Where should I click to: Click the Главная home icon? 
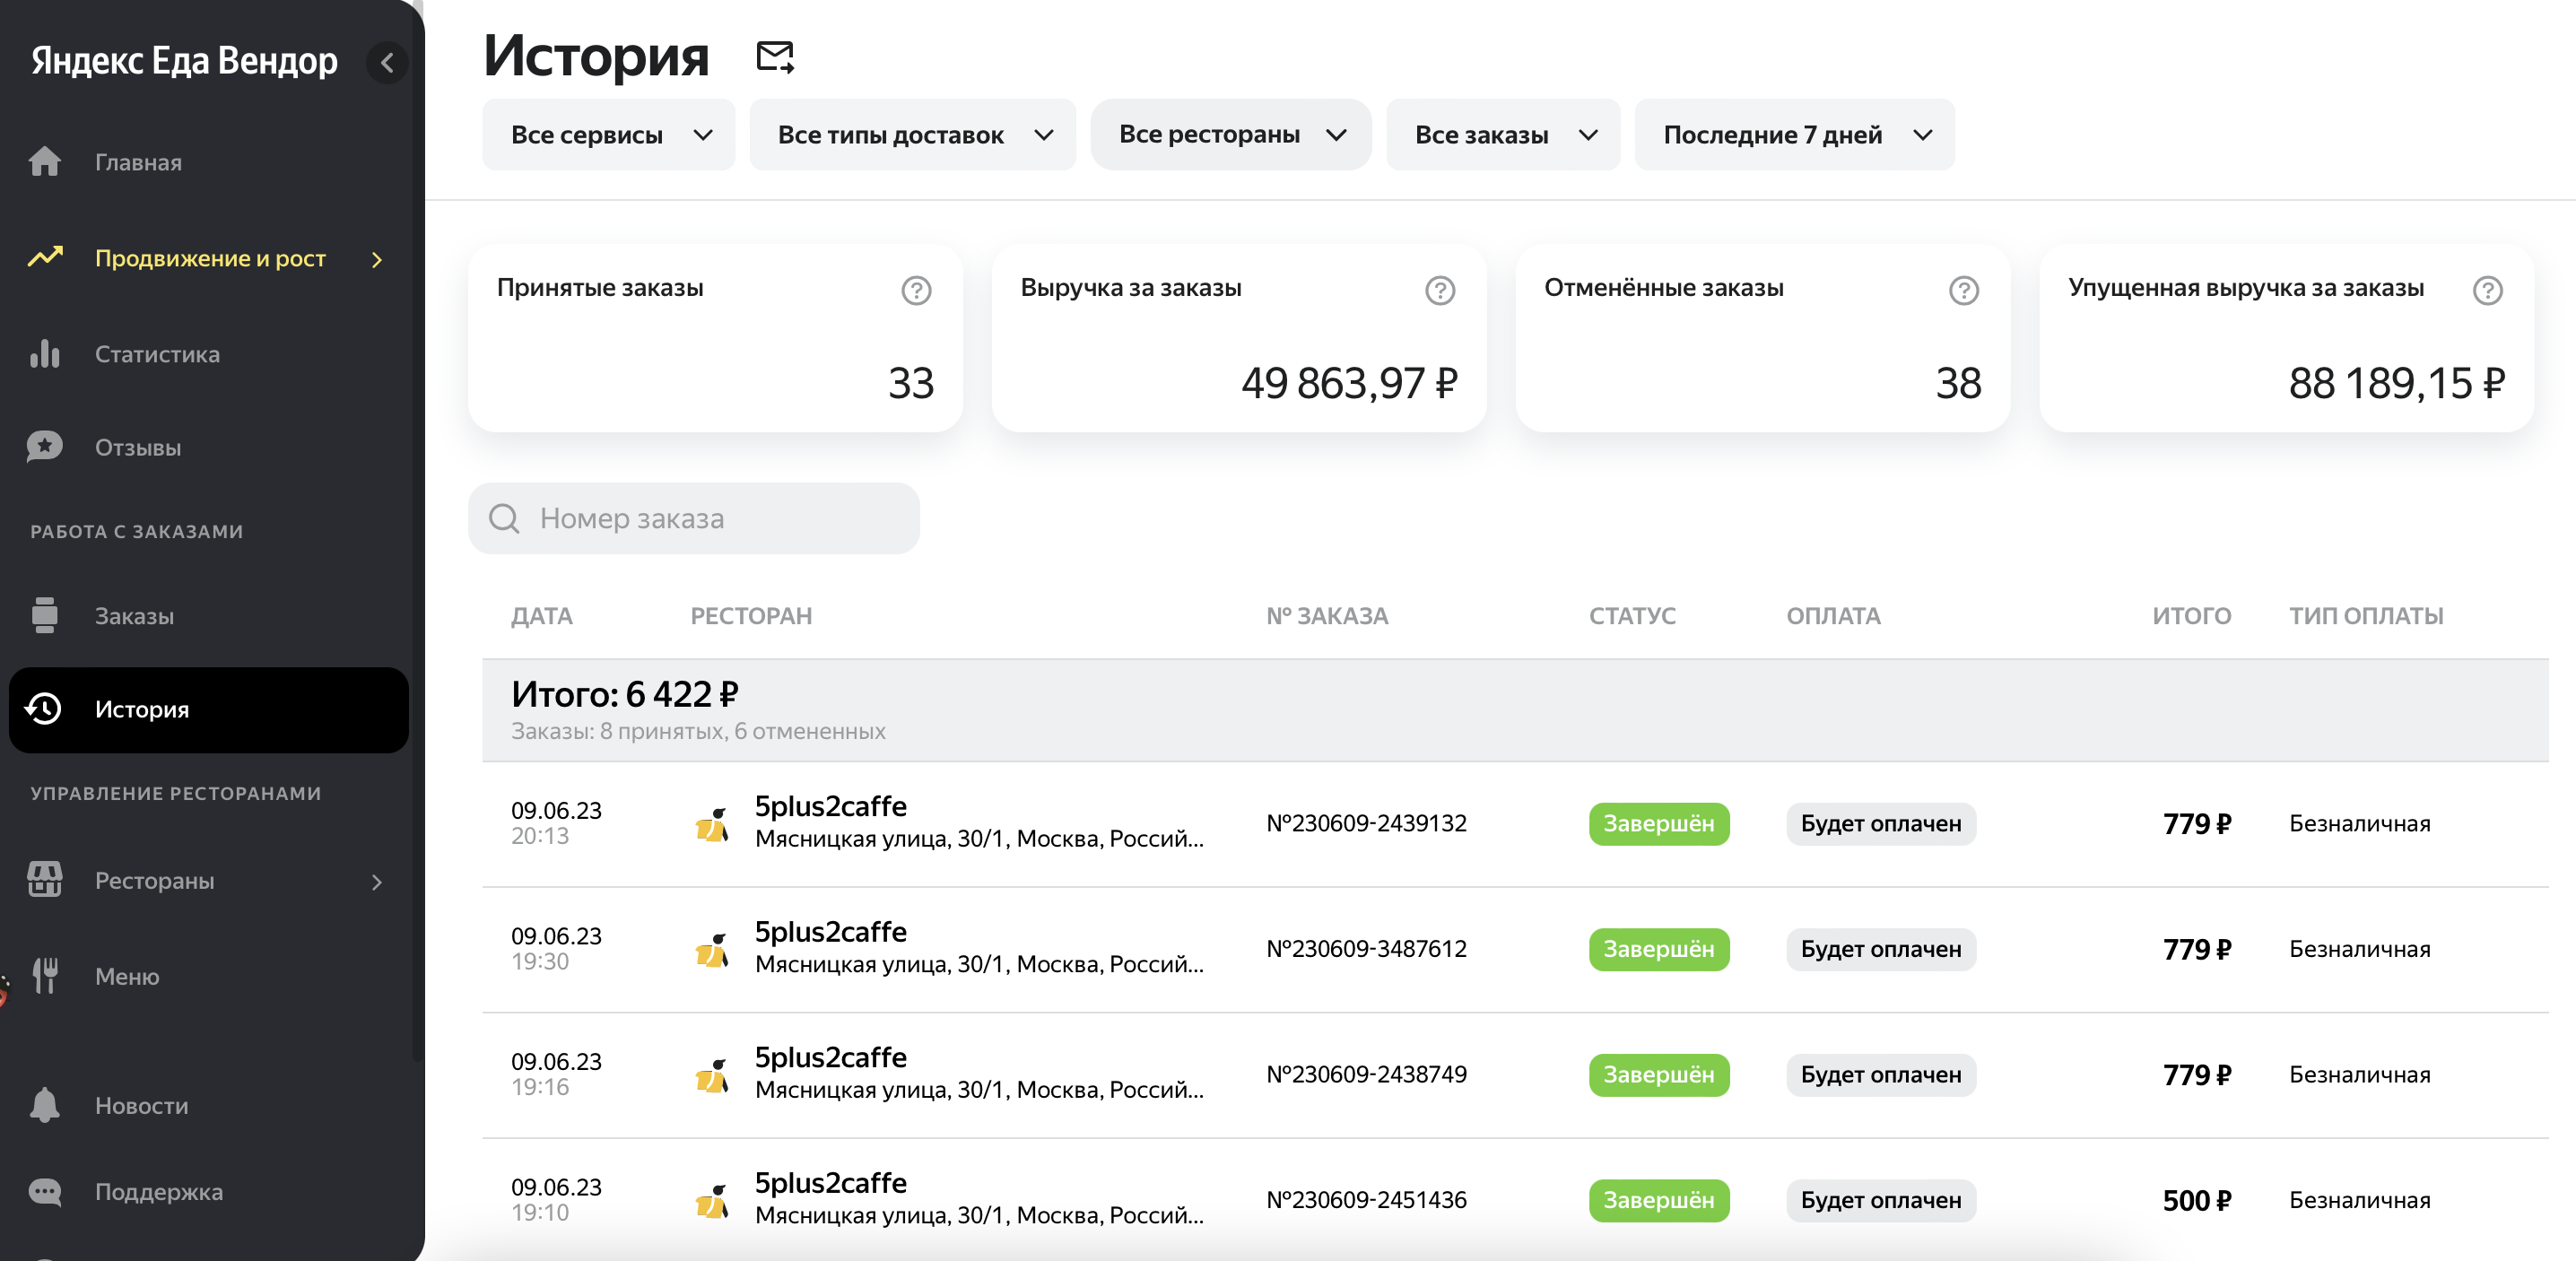45,162
